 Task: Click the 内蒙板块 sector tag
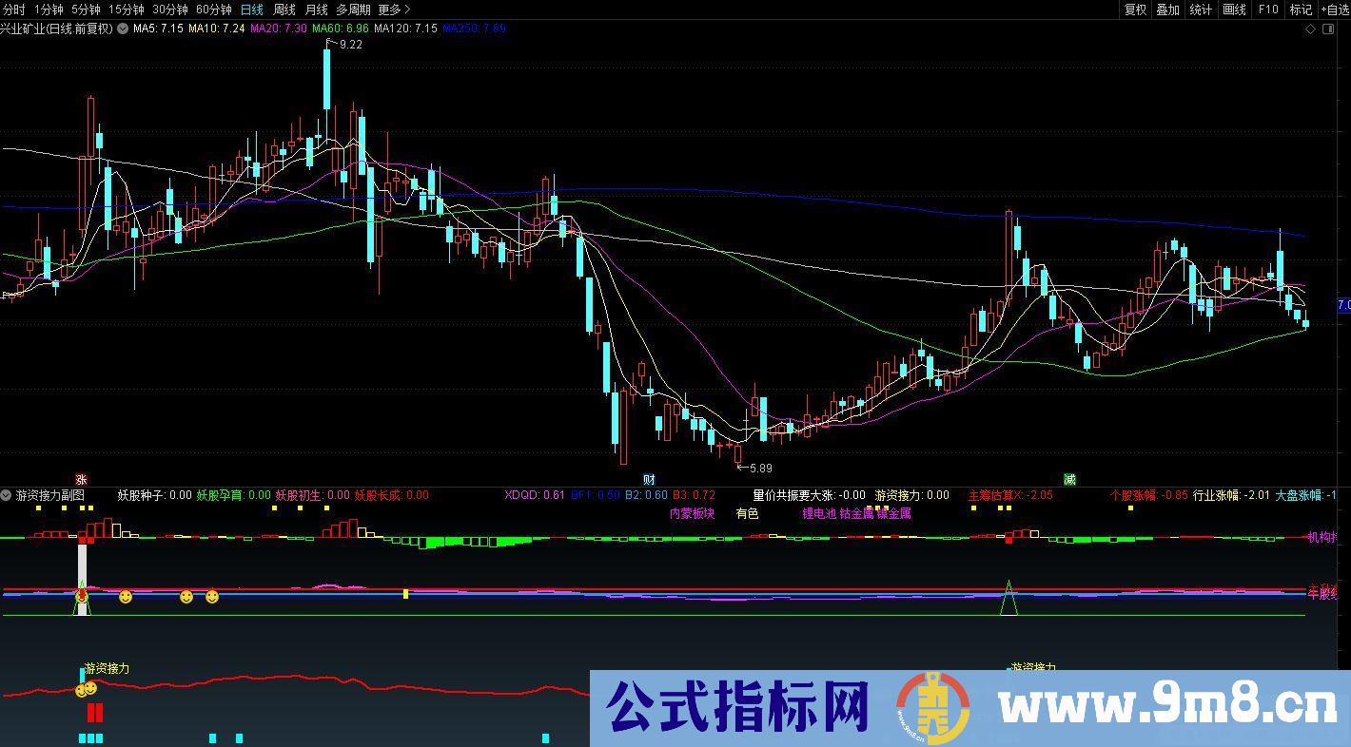[x=692, y=513]
